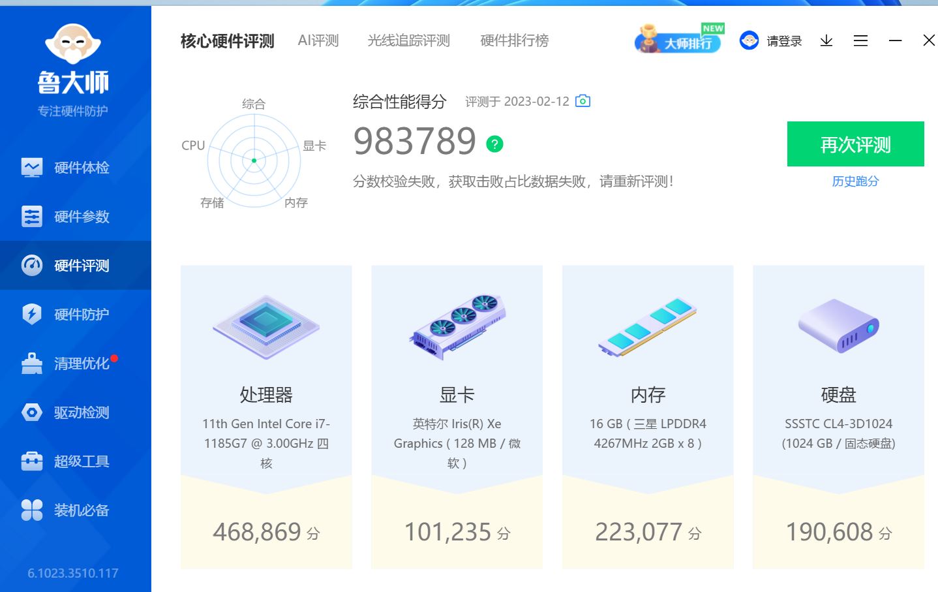This screenshot has height=592, width=938.
Task: Click the 清理优化 broom icon
Action: [31, 364]
